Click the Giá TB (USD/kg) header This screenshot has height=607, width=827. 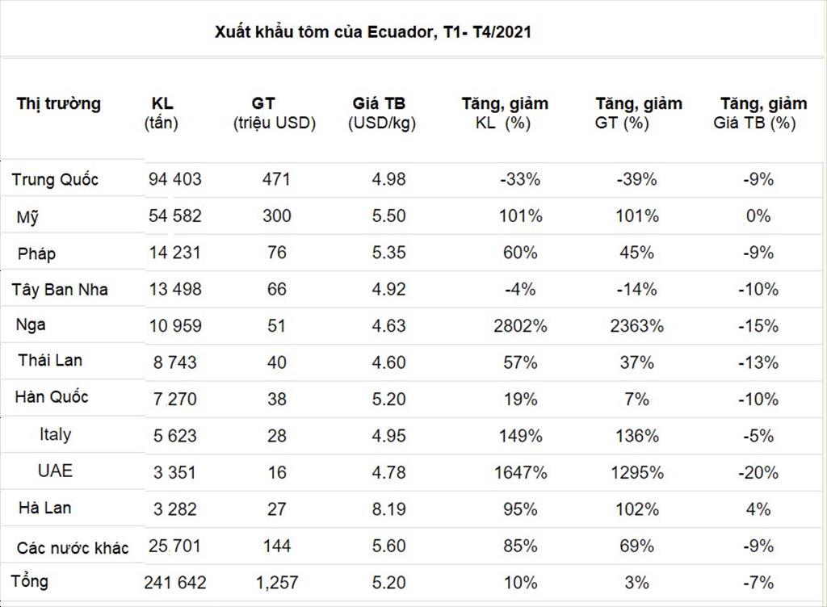coord(382,113)
